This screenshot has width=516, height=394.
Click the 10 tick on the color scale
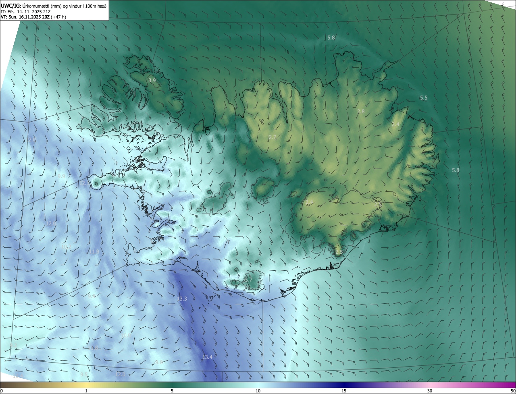258,391
